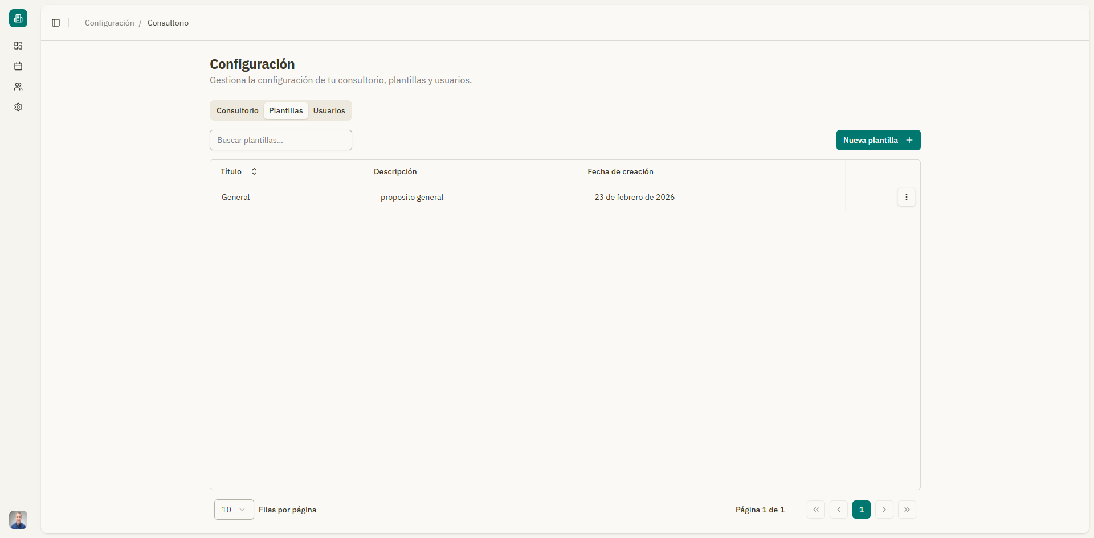Select the Consultorio tab
The image size is (1094, 538).
(237, 110)
